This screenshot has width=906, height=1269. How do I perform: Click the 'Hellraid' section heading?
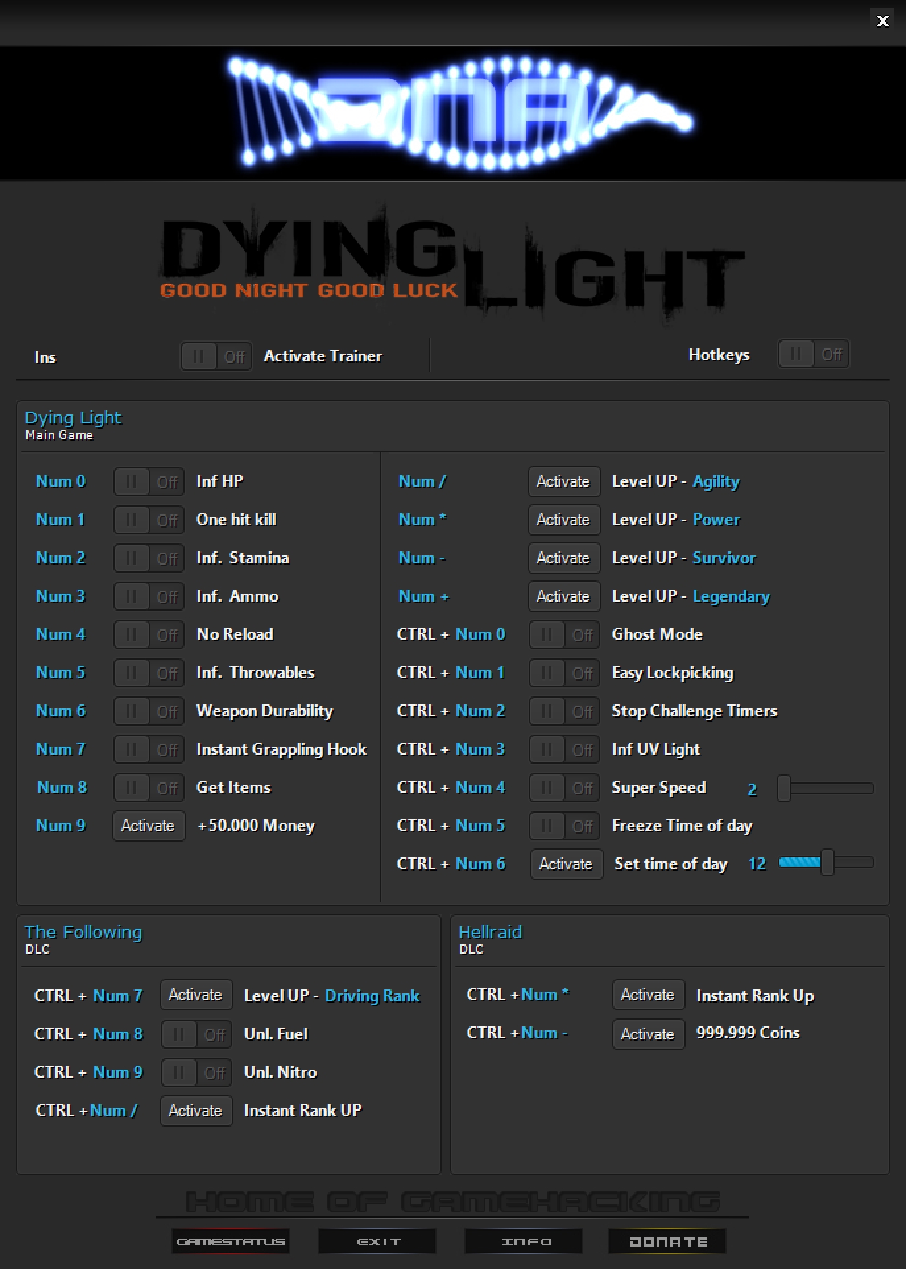pos(490,932)
